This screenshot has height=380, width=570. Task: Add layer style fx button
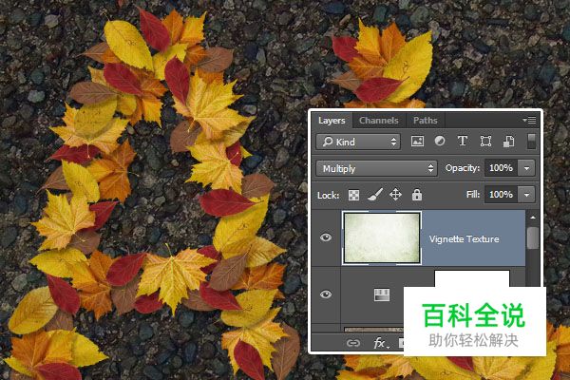[381, 343]
